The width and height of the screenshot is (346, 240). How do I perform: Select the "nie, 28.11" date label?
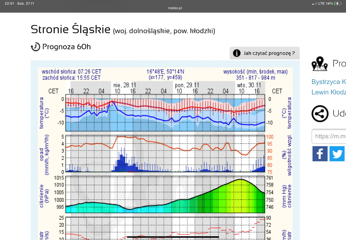click(124, 85)
